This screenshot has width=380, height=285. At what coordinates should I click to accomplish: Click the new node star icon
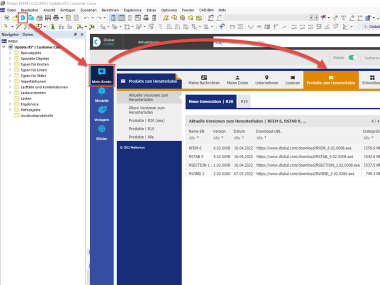tap(5, 26)
